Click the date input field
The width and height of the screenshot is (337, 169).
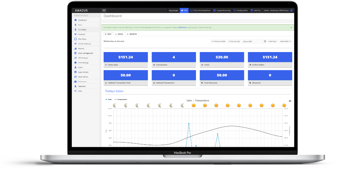[252, 41]
